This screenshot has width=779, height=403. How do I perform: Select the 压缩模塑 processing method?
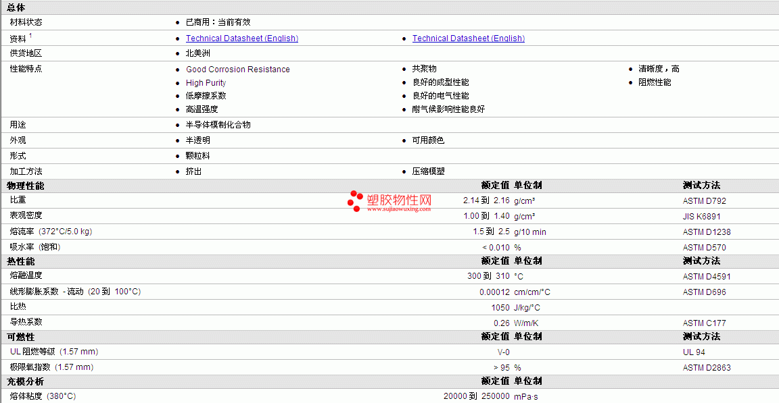coord(428,171)
